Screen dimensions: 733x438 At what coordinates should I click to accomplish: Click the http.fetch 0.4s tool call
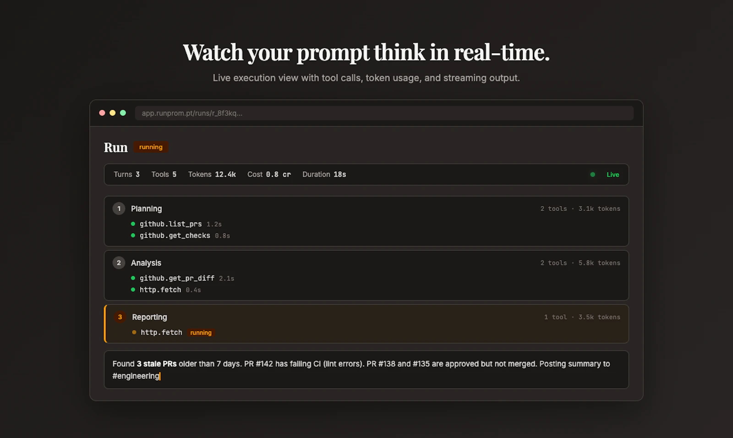coord(160,290)
